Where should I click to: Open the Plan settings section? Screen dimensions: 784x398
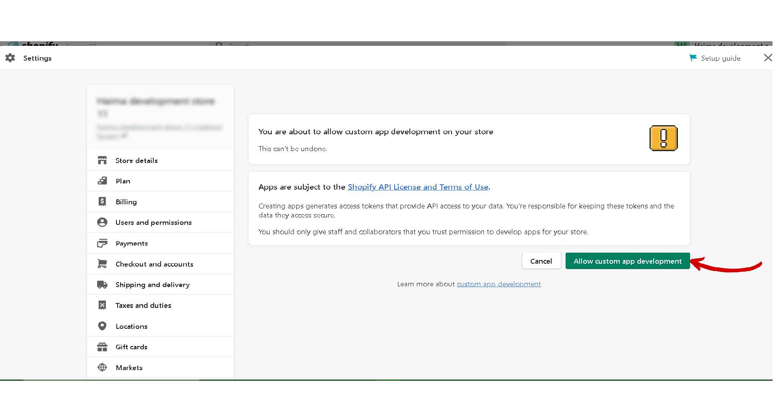pyautogui.click(x=123, y=181)
